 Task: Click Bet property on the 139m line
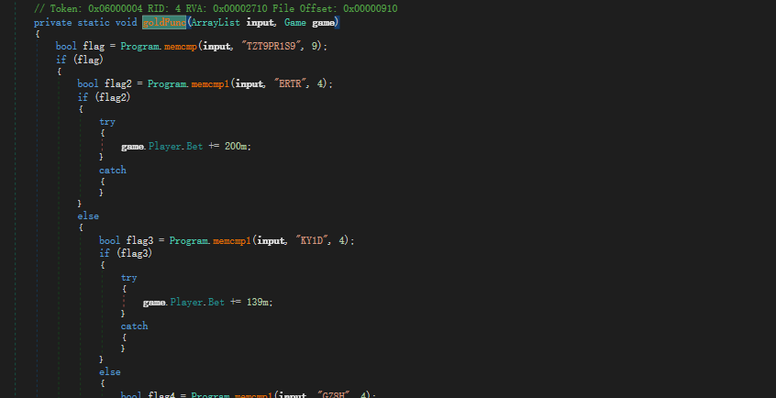pos(216,302)
